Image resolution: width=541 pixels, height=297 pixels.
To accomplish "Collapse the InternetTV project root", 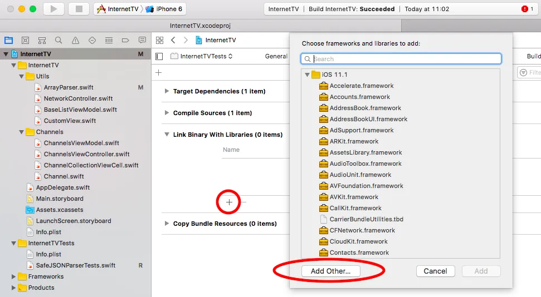I will point(6,54).
